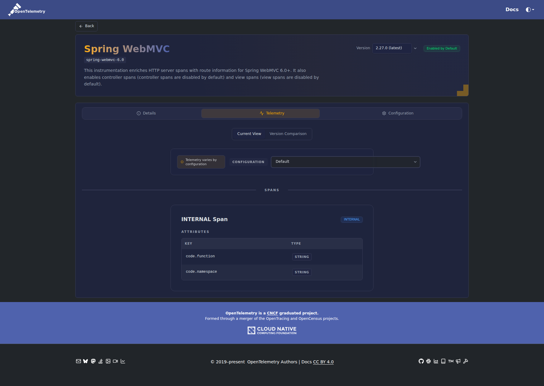Image resolution: width=544 pixels, height=386 pixels.
Task: Open the Stack Overflow icon link
Action: tap(101, 361)
